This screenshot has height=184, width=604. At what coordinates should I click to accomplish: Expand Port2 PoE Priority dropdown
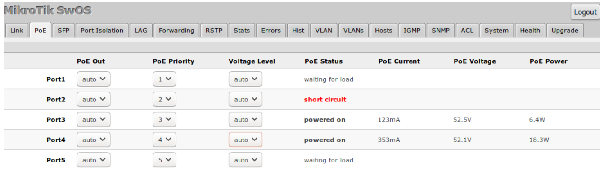[x=164, y=99]
